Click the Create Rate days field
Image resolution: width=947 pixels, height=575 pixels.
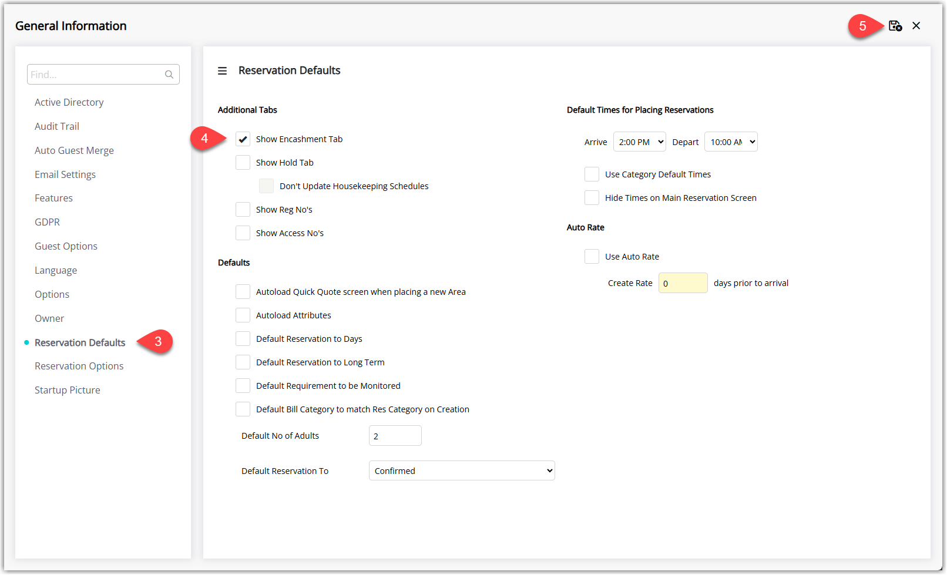[x=683, y=283]
